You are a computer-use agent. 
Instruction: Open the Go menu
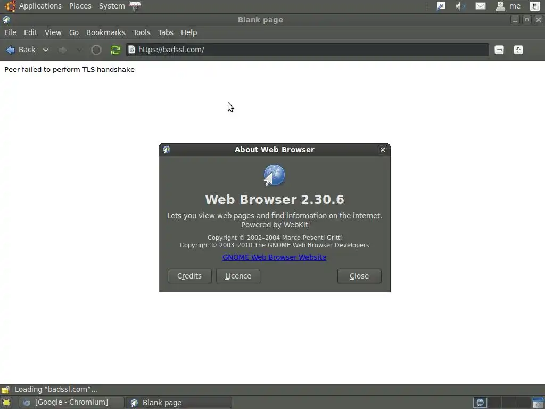73,32
